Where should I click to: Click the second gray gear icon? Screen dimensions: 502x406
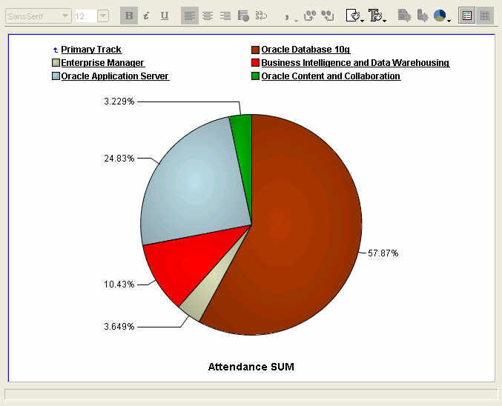pos(422,16)
